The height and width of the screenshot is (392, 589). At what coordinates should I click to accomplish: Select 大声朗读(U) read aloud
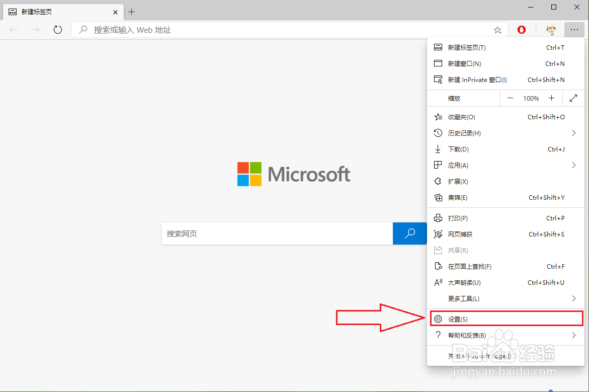pos(506,283)
